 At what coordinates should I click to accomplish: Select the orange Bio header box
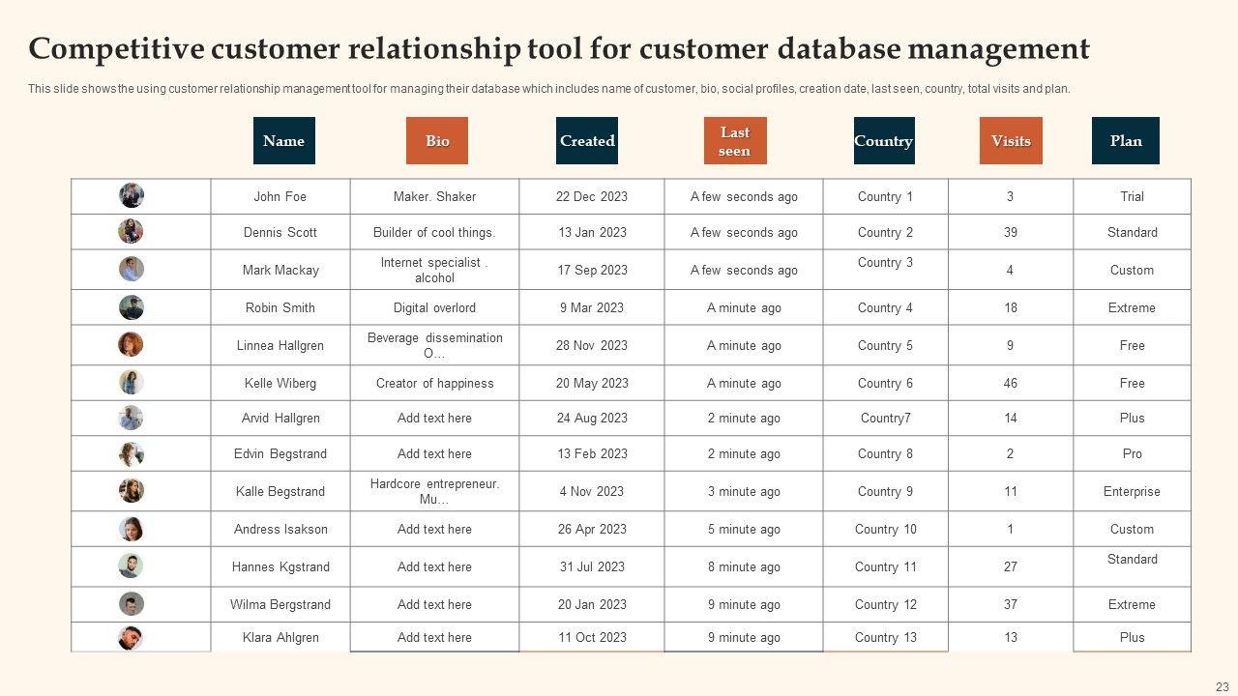click(x=437, y=141)
